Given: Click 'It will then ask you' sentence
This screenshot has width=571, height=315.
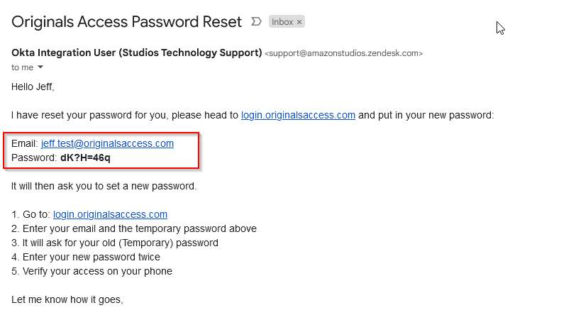Looking at the screenshot, I should 104,186.
